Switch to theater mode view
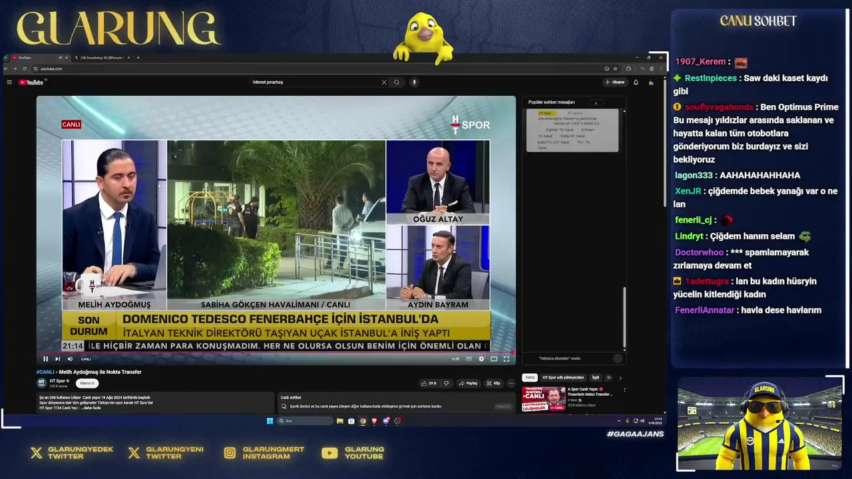Image resolution: width=852 pixels, height=479 pixels. coord(494,359)
